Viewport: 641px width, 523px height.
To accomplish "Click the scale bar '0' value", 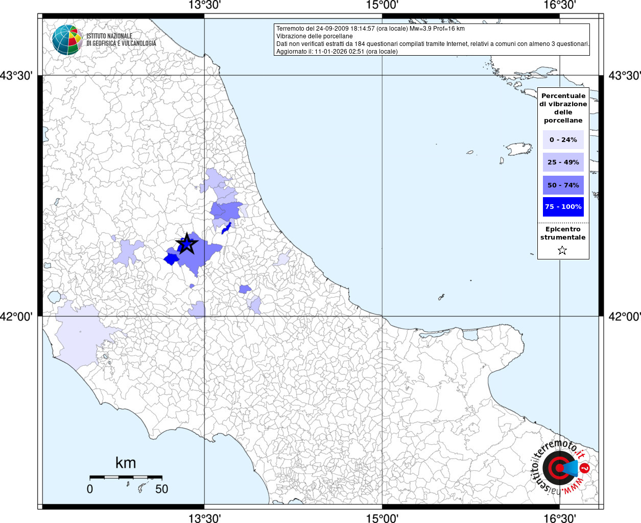I will point(90,489).
